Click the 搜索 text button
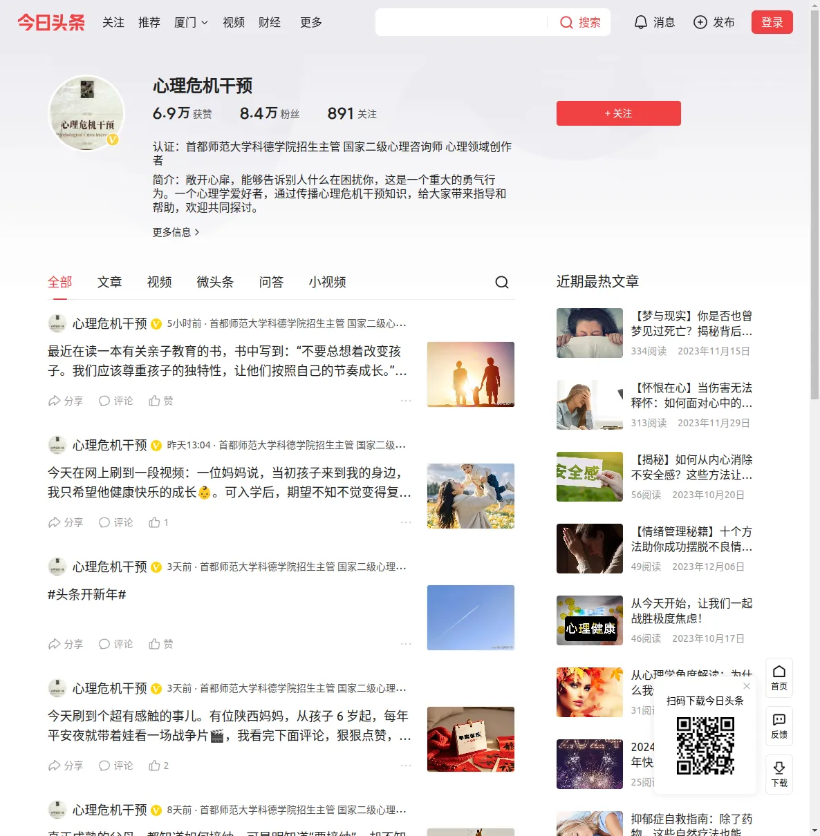The width and height of the screenshot is (820, 836). pos(590,22)
